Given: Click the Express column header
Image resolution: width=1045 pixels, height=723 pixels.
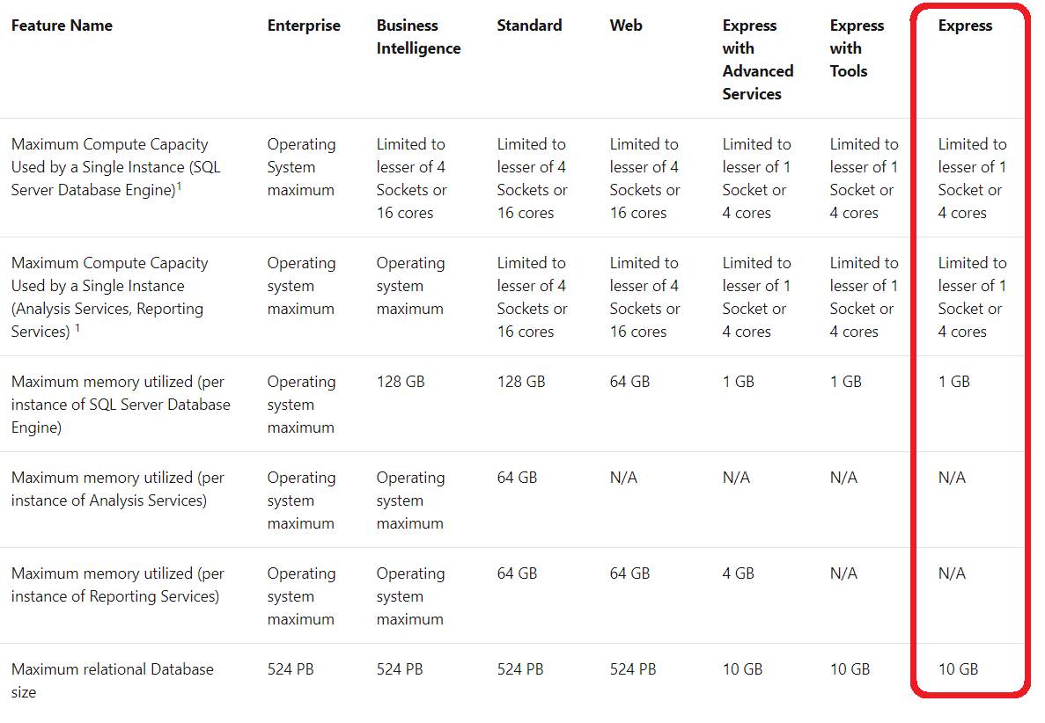Looking at the screenshot, I should (x=965, y=26).
